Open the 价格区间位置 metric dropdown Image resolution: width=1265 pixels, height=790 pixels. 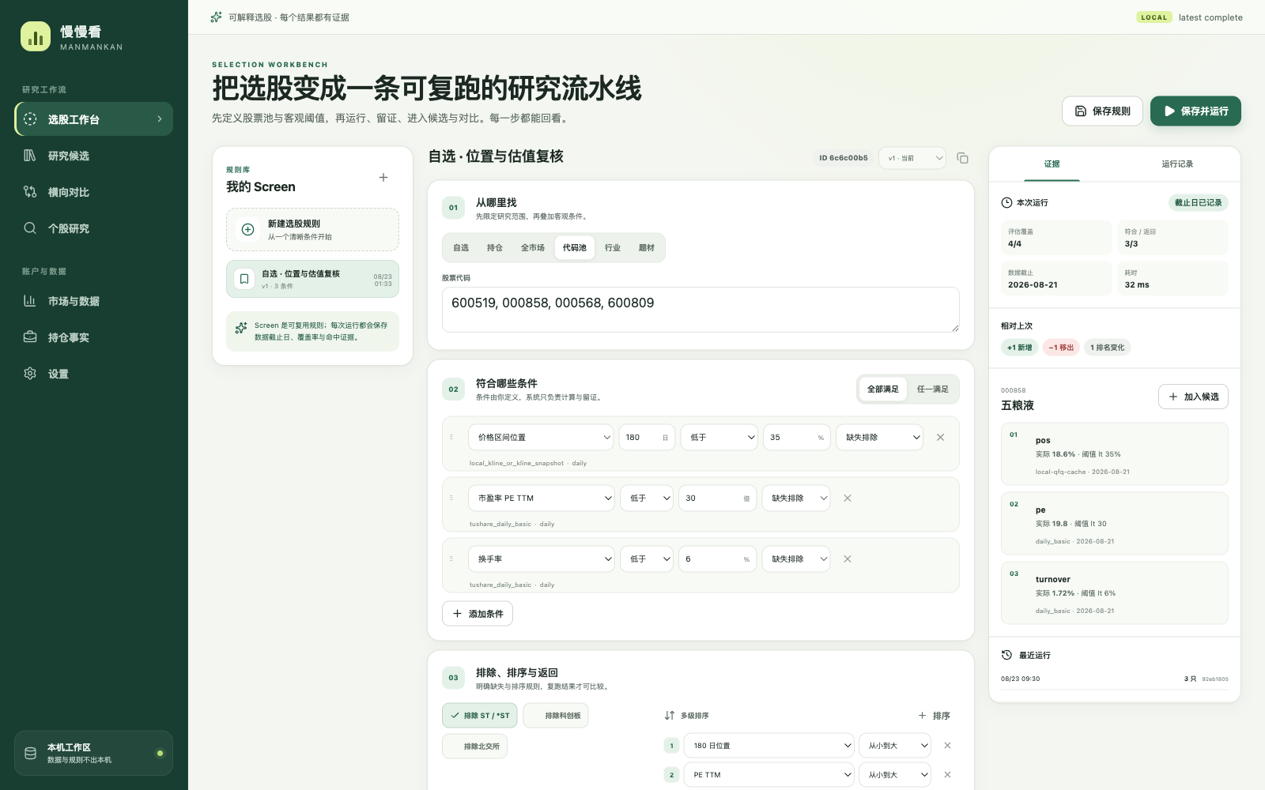click(x=542, y=437)
